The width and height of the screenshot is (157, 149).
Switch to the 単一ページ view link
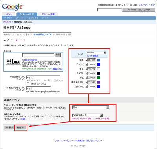pyautogui.click(x=20, y=40)
